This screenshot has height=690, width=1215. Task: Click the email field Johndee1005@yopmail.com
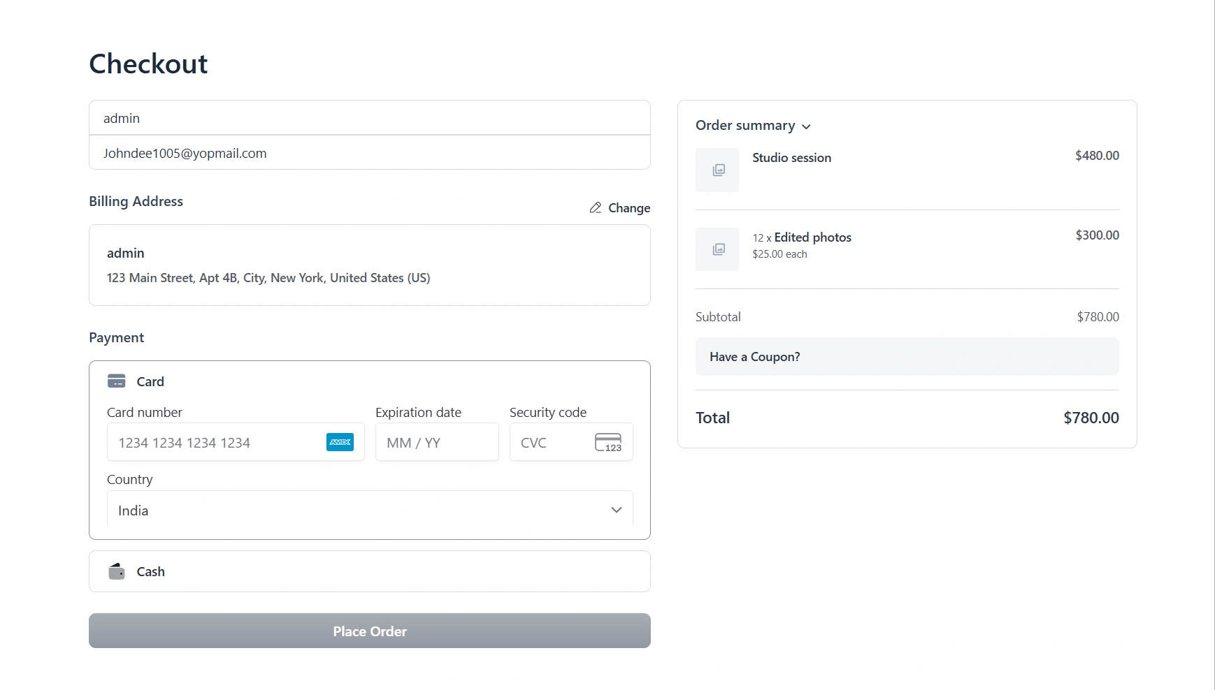click(370, 153)
